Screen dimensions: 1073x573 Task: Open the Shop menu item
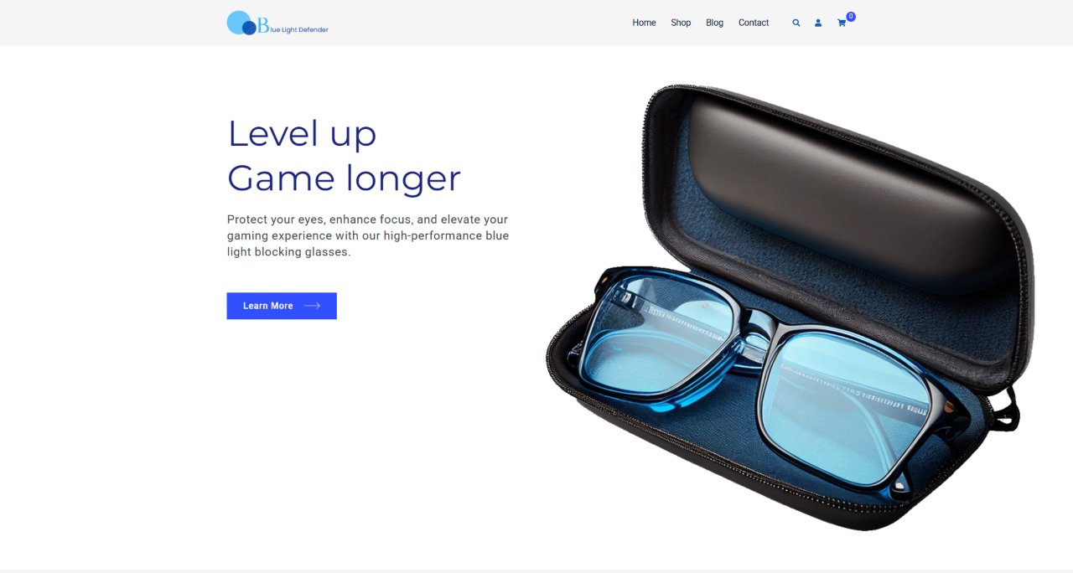(x=681, y=23)
